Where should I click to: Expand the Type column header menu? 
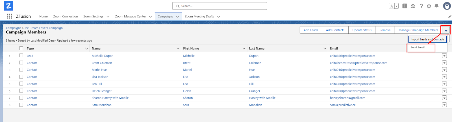[86, 49]
